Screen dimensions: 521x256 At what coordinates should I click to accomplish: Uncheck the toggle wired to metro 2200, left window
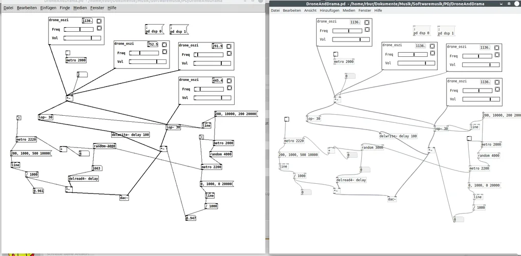201,137
